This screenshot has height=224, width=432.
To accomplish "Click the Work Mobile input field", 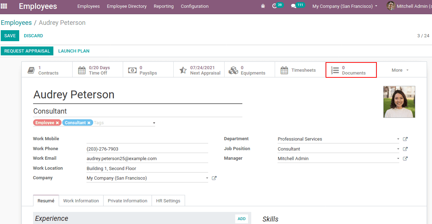I will click(x=147, y=139).
